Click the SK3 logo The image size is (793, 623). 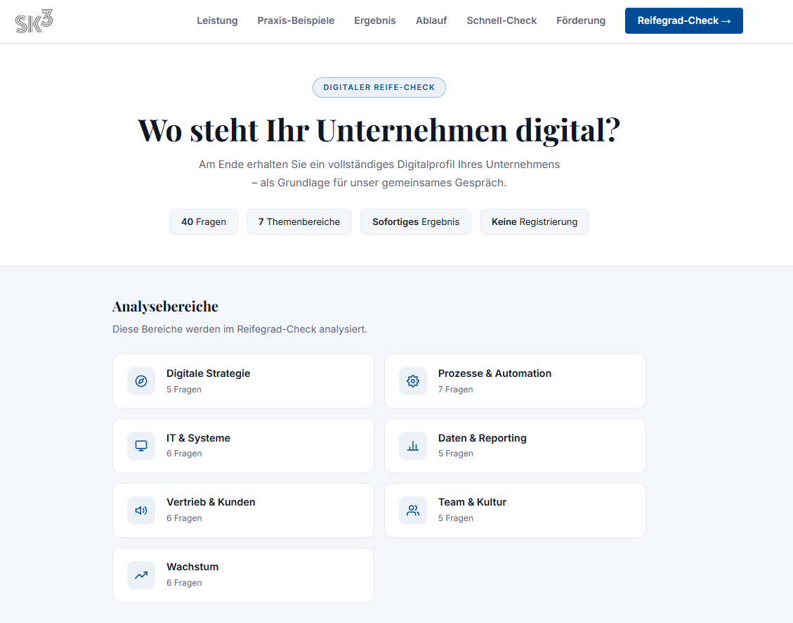coord(34,21)
